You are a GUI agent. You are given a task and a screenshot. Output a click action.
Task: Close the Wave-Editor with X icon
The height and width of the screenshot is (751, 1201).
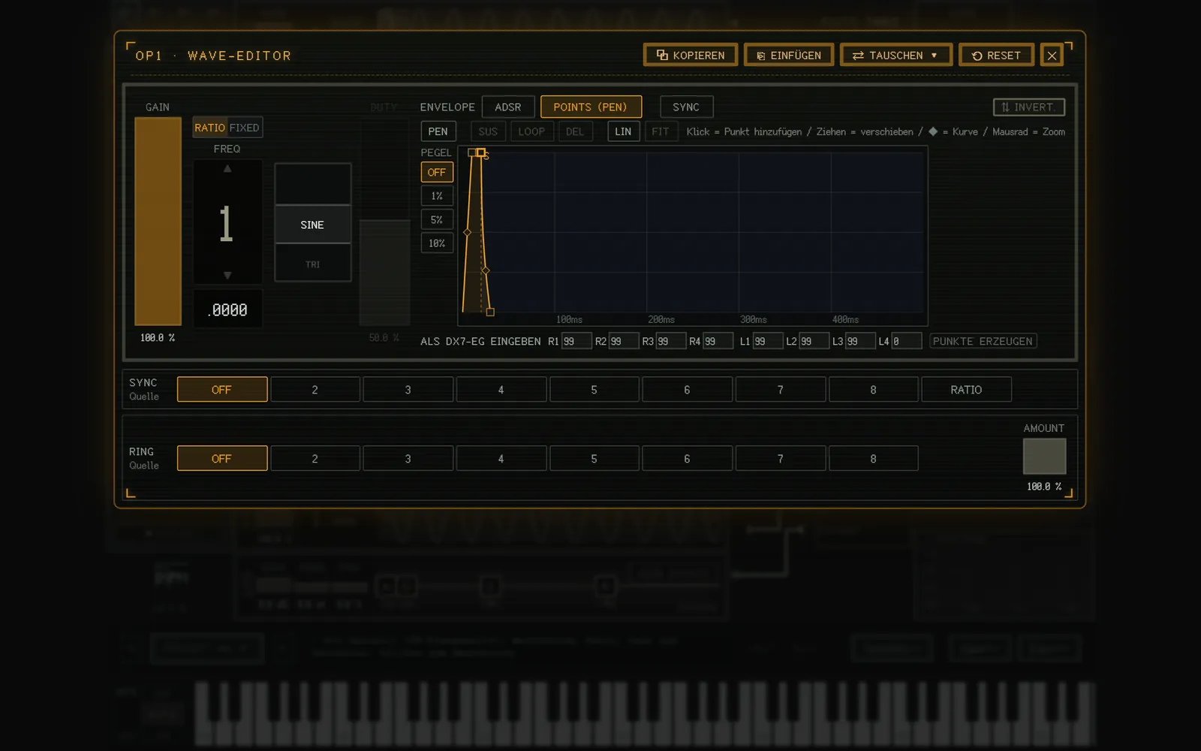click(1052, 55)
